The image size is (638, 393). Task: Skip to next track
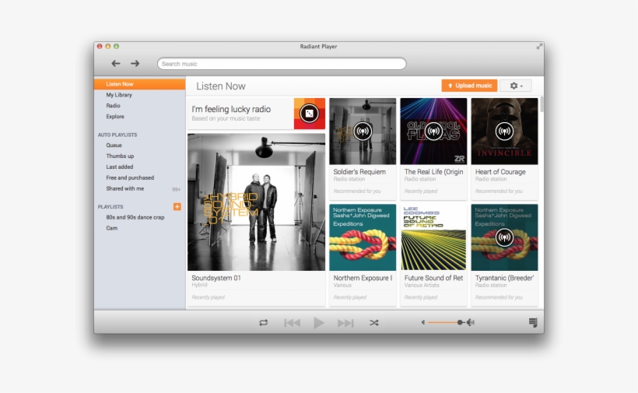pos(345,323)
